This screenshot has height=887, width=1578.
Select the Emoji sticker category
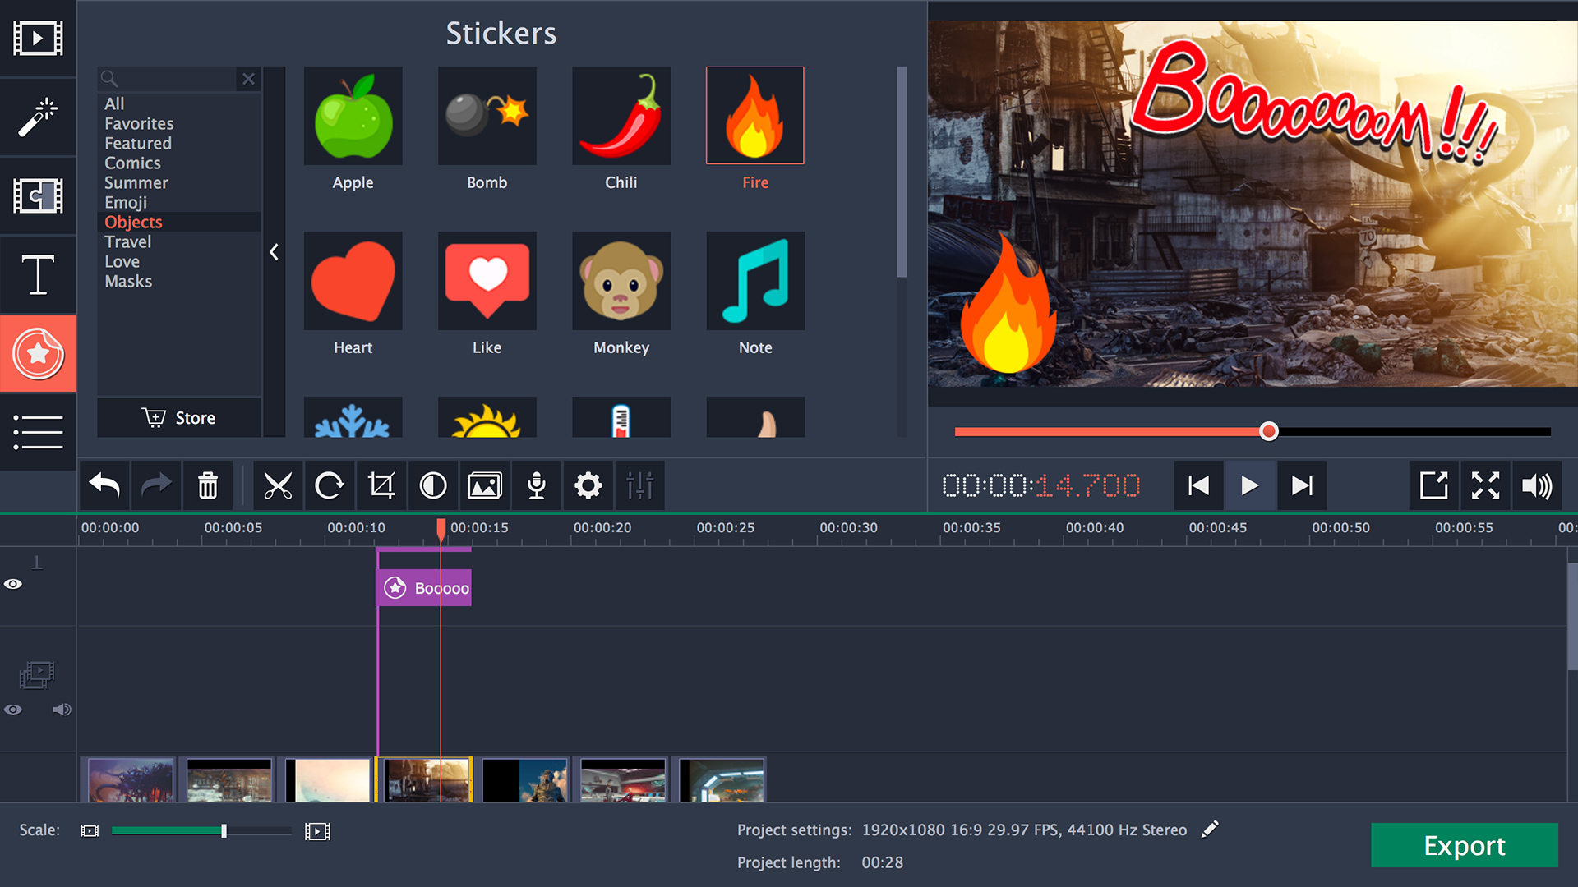(x=125, y=202)
